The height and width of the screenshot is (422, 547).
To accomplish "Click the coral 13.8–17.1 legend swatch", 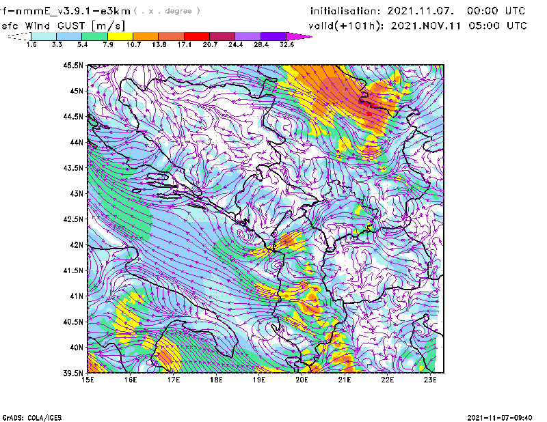I will (x=172, y=36).
